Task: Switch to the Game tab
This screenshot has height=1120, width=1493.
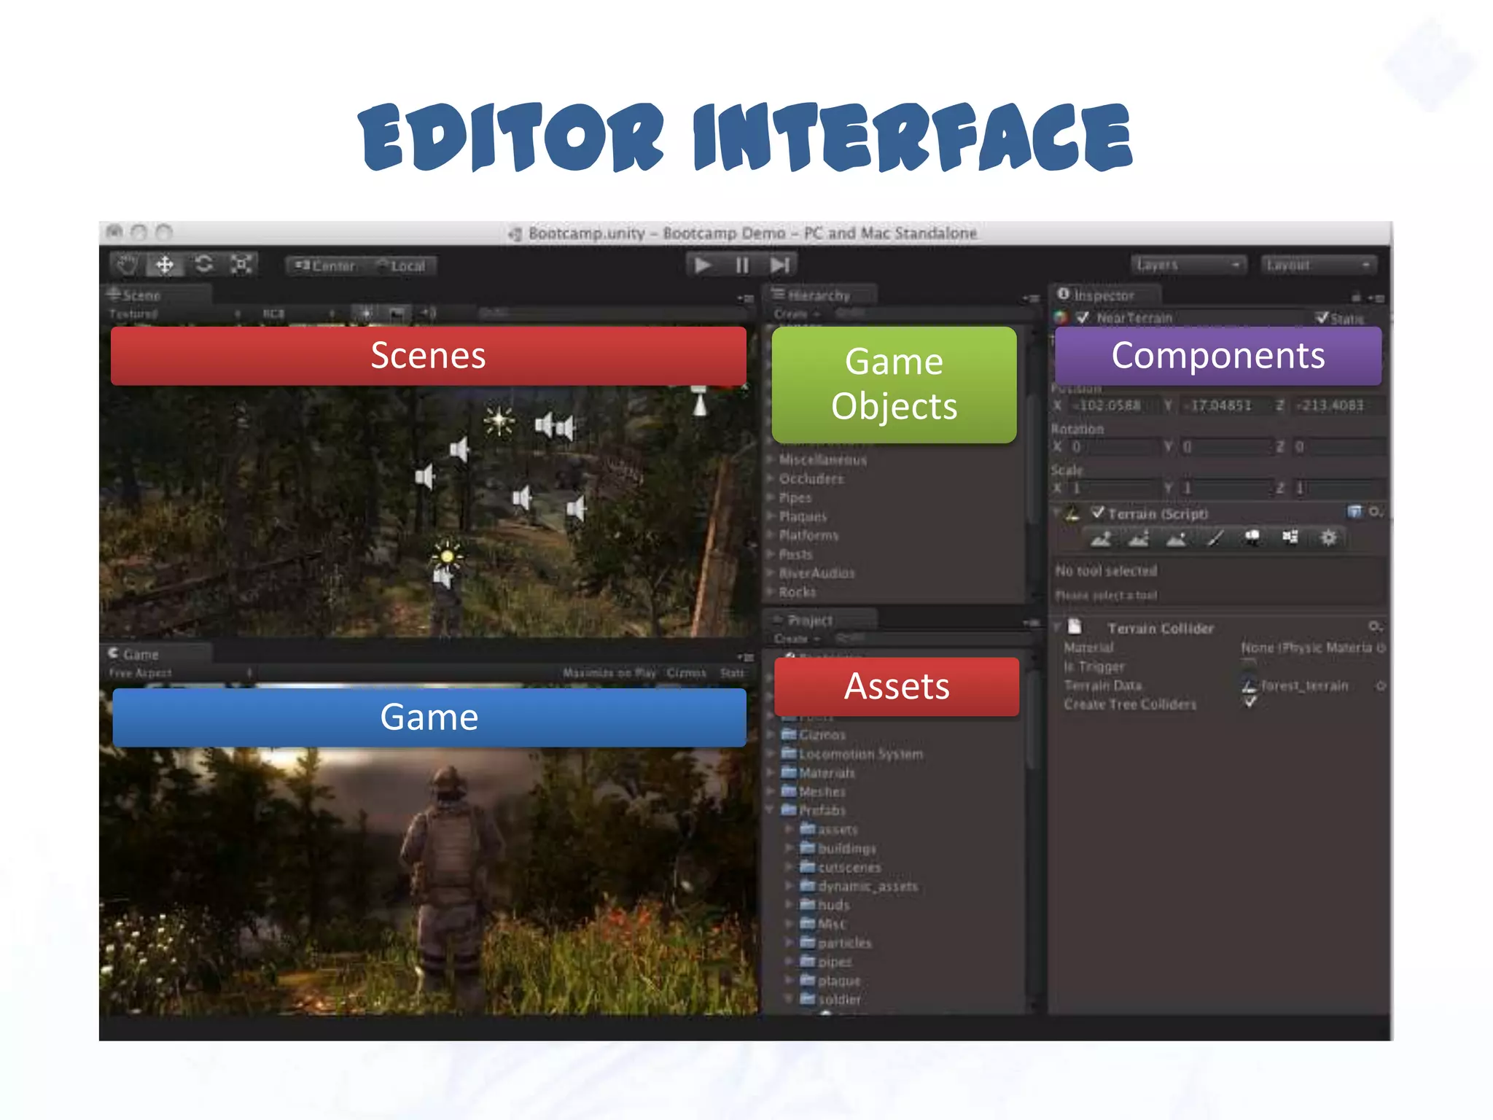Action: 157,653
